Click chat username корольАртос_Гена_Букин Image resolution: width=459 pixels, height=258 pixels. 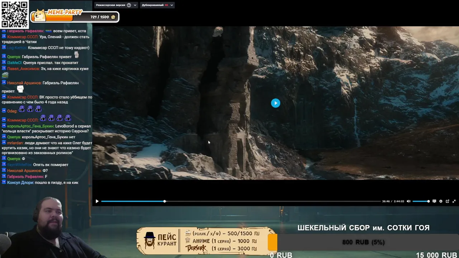[x=30, y=126]
